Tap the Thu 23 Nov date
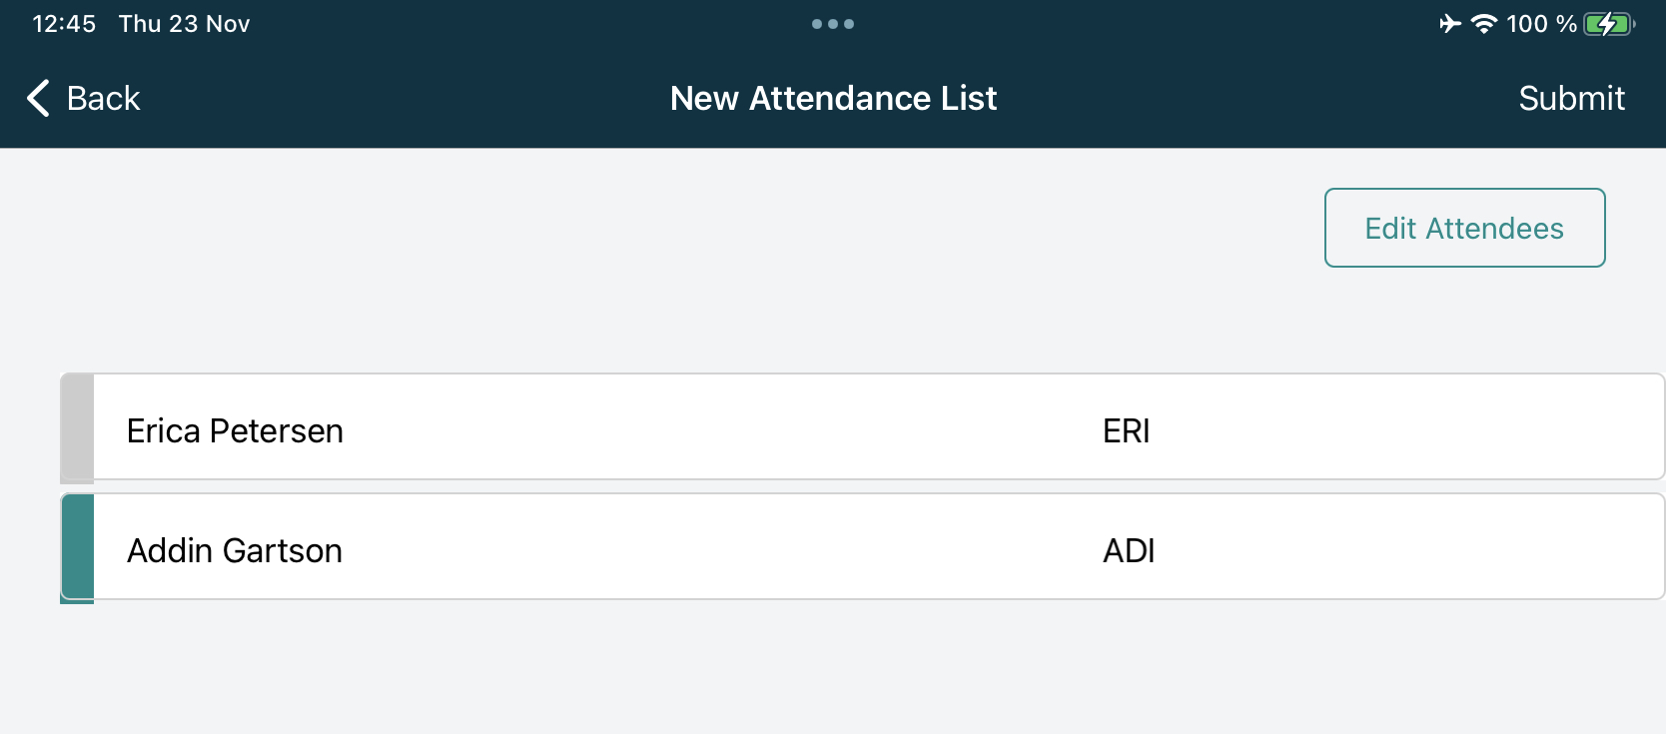 [x=184, y=24]
